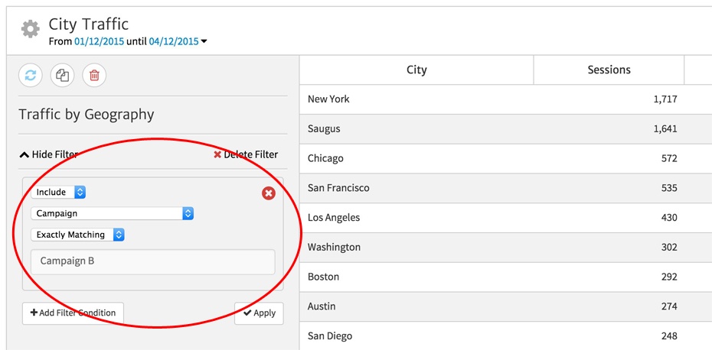The height and width of the screenshot is (350, 712).
Task: Open the Include dropdown
Action: 59,193
